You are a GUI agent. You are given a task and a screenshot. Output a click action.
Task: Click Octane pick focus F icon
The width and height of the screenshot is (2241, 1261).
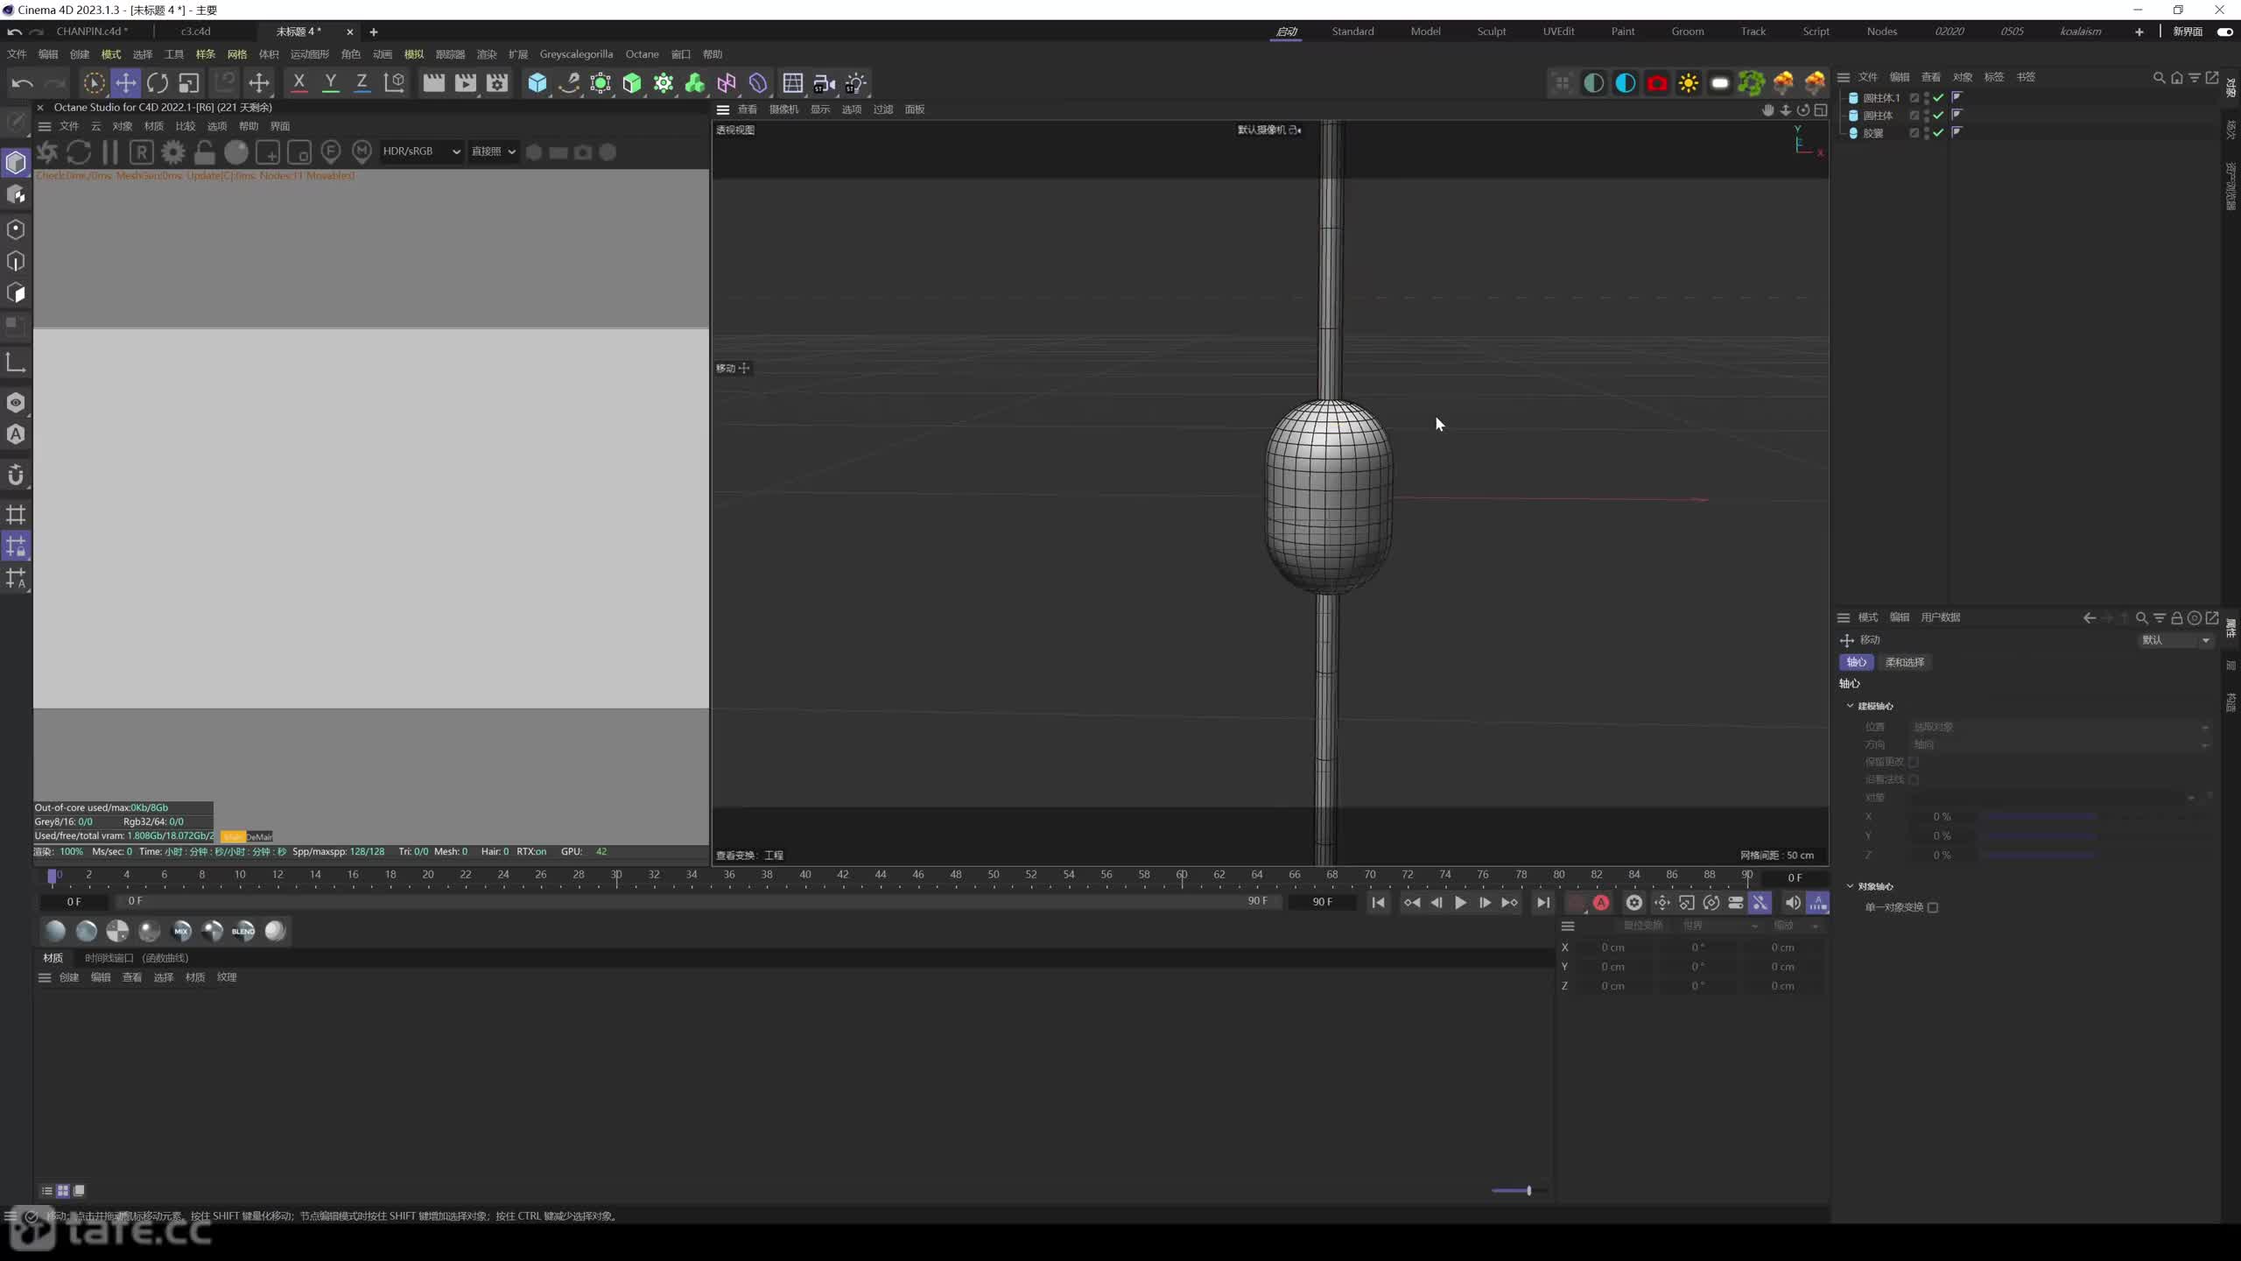[x=331, y=152]
